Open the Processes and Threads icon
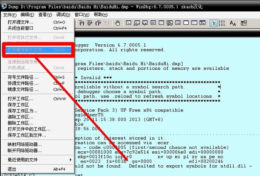The width and height of the screenshot is (260, 176). pos(194,23)
